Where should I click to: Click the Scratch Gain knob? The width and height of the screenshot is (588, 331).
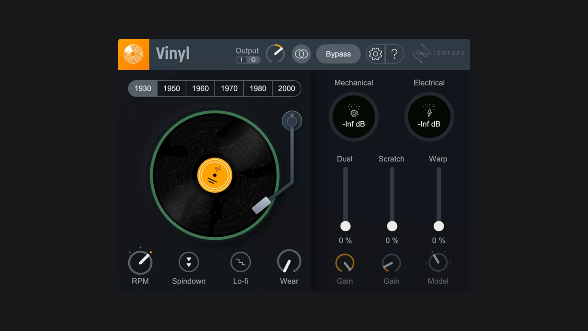pyautogui.click(x=391, y=263)
